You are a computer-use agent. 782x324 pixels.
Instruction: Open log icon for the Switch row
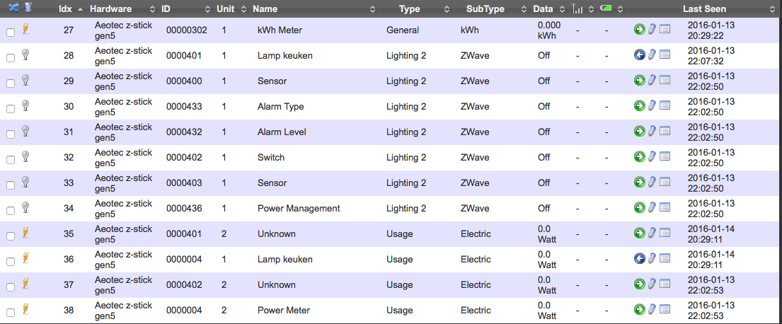[x=665, y=157]
